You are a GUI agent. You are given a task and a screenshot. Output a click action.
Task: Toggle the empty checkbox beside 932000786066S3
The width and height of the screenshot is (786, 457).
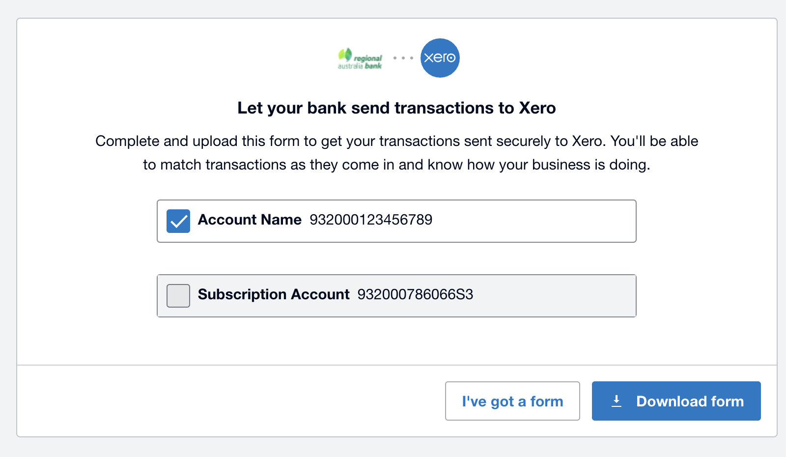(x=178, y=296)
